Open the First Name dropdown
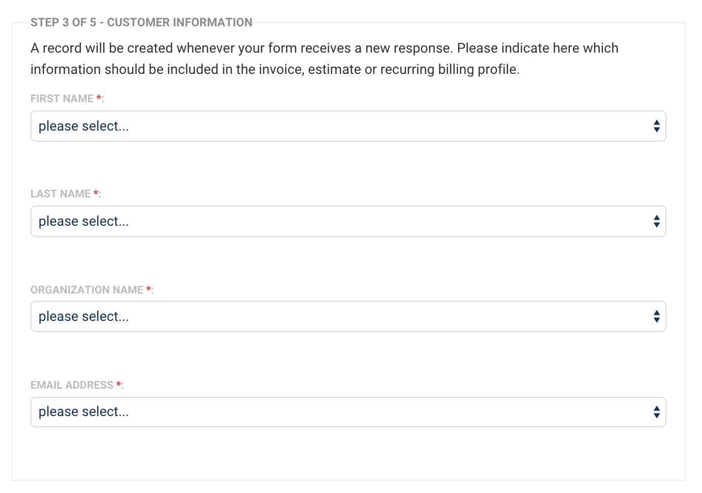Screen dimensions: 702x493 [348, 126]
